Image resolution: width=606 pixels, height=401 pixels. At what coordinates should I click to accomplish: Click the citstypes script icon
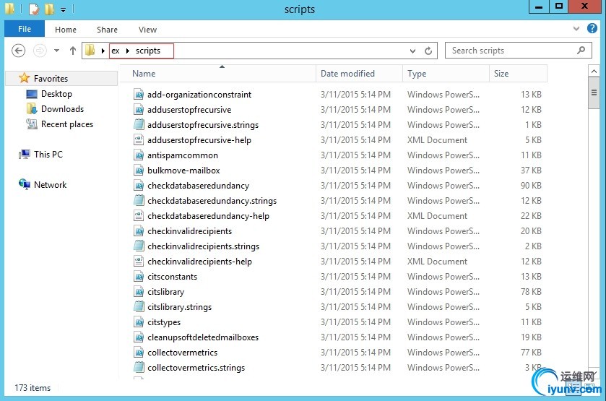point(139,322)
